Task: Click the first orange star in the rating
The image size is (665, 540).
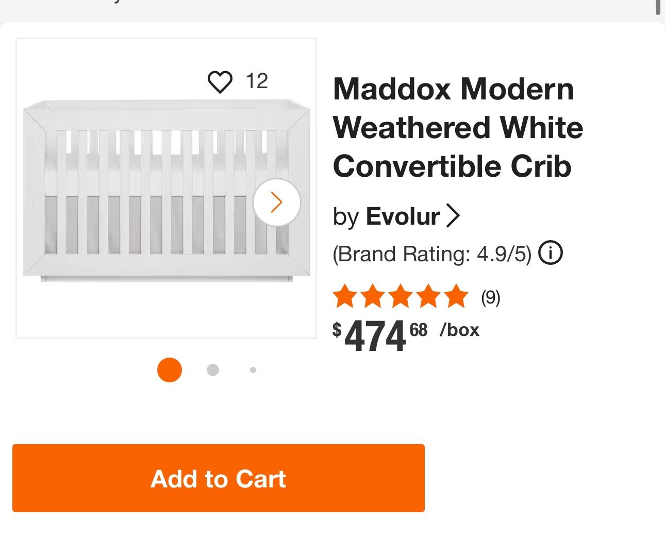Action: [346, 296]
